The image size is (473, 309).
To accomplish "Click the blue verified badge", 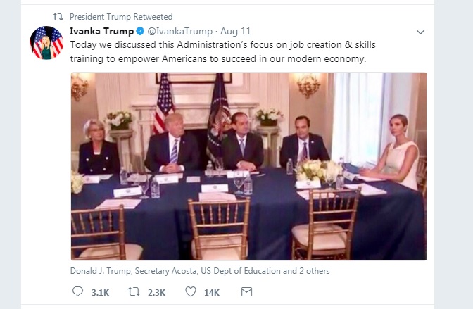I will (x=140, y=31).
